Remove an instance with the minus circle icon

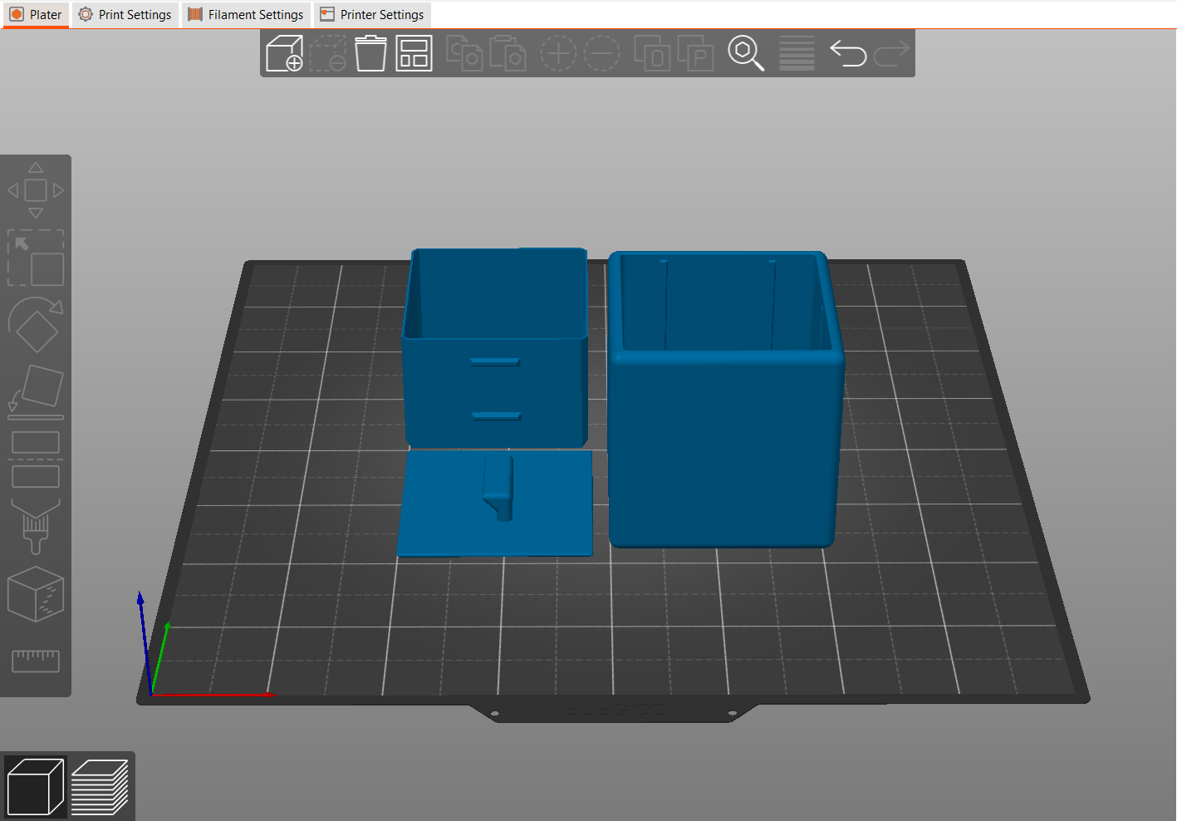[601, 53]
